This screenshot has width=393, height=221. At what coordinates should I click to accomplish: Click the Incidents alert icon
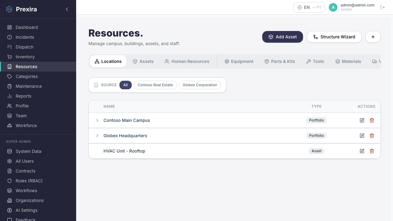point(10,37)
